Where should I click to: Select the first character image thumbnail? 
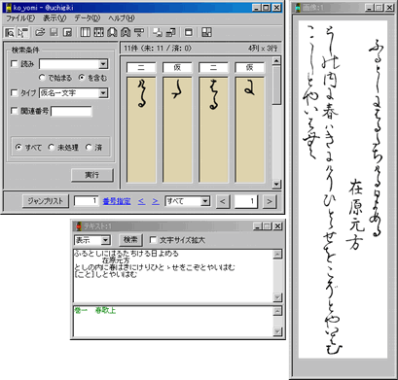point(141,129)
